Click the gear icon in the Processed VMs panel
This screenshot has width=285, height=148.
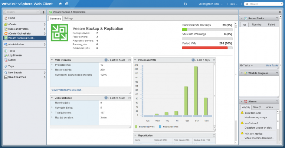pyautogui.click(x=193, y=60)
